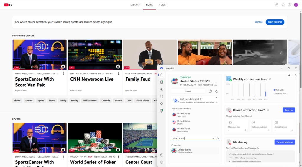Connect to recent Fastest server entry
302x167 pixels.
195,130
